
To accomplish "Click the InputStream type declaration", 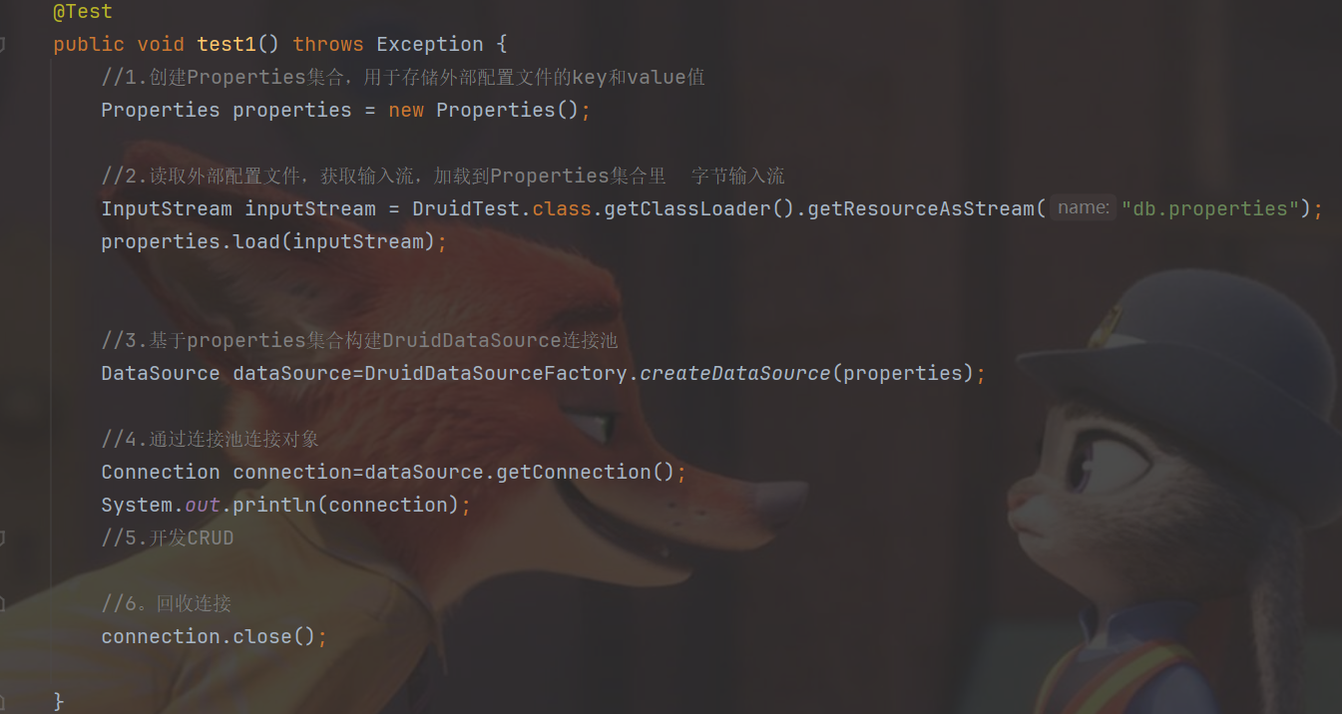I will tap(167, 208).
